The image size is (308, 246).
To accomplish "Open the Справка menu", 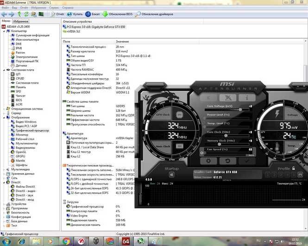I will (68, 8).
